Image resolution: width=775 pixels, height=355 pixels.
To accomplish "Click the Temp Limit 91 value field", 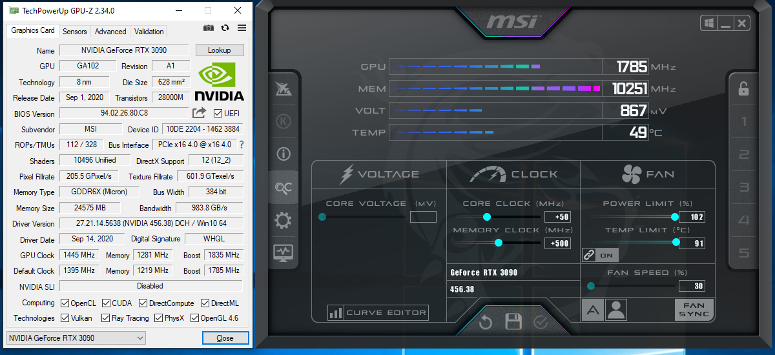I will coord(692,243).
